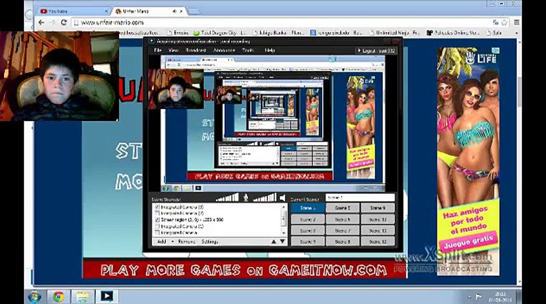
Task: Toggle the Integrated Camera (2) source
Action: pos(157,214)
